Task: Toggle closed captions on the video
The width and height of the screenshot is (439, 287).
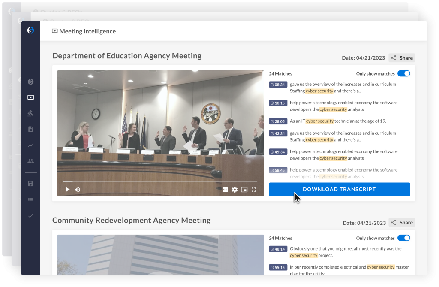Action: click(225, 190)
